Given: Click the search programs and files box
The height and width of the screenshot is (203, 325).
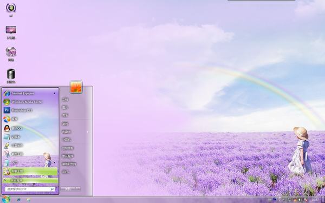Looking at the screenshot, I should tap(30, 189).
